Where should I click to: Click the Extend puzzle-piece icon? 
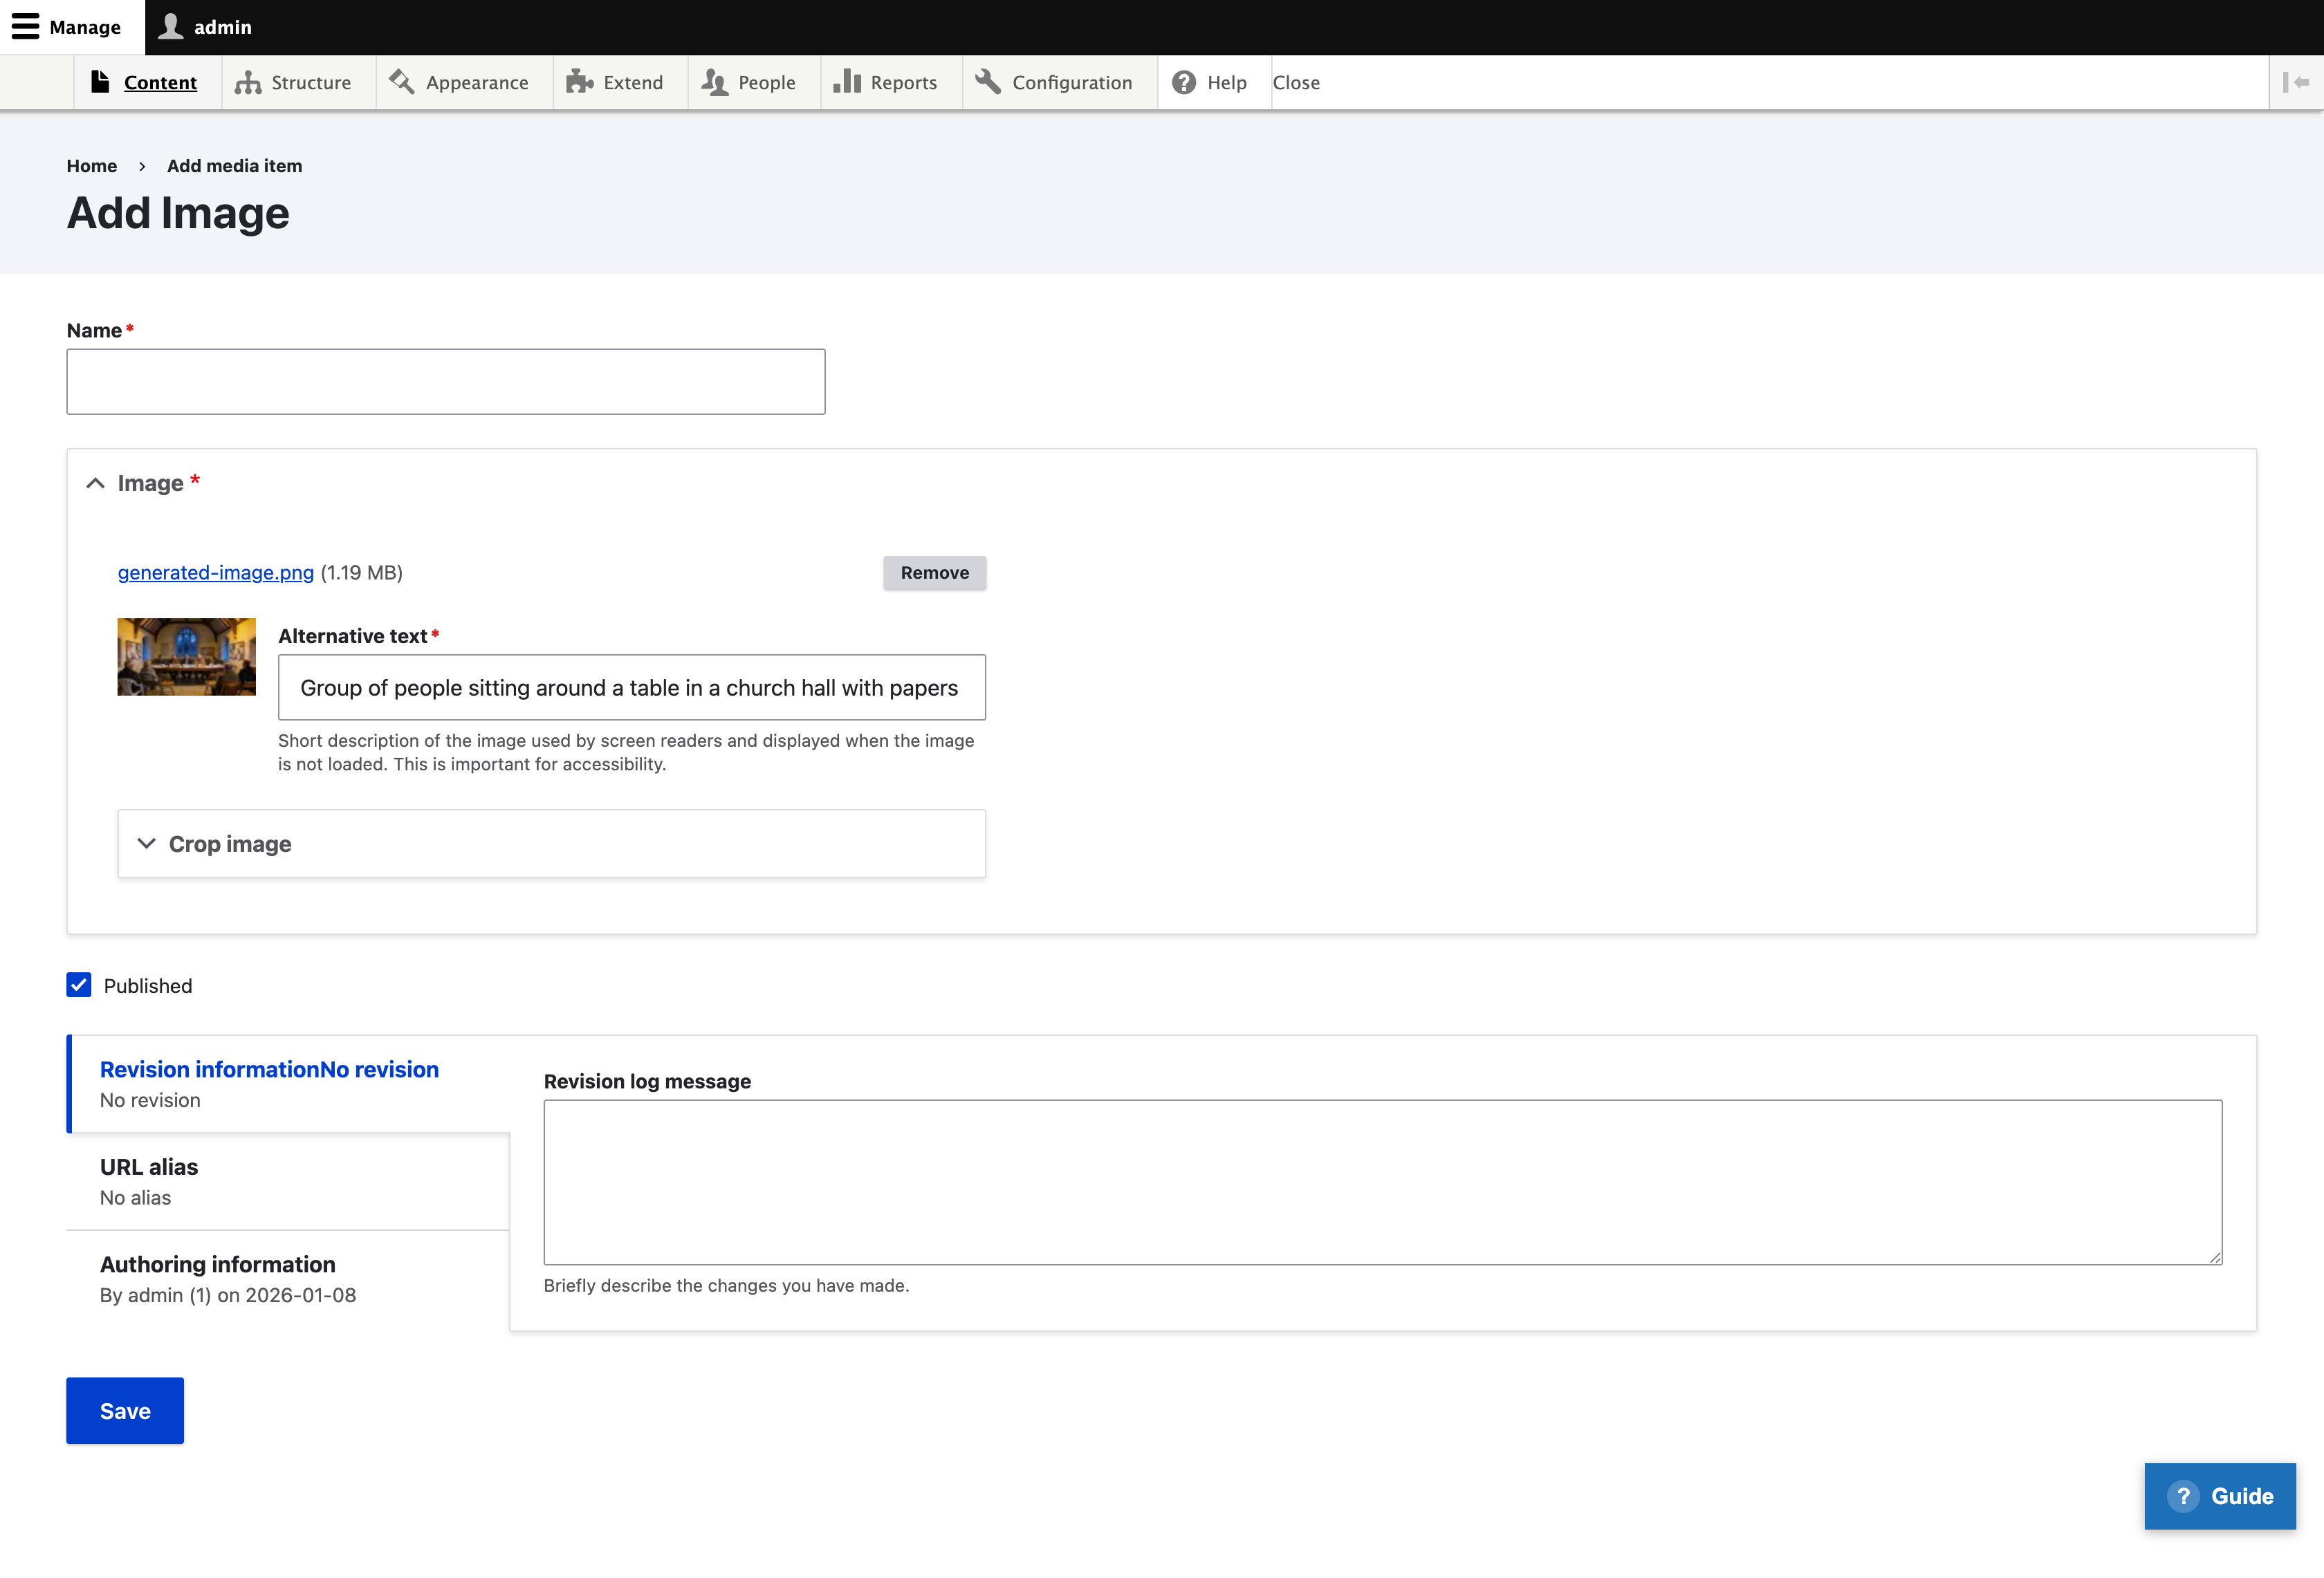tap(580, 82)
